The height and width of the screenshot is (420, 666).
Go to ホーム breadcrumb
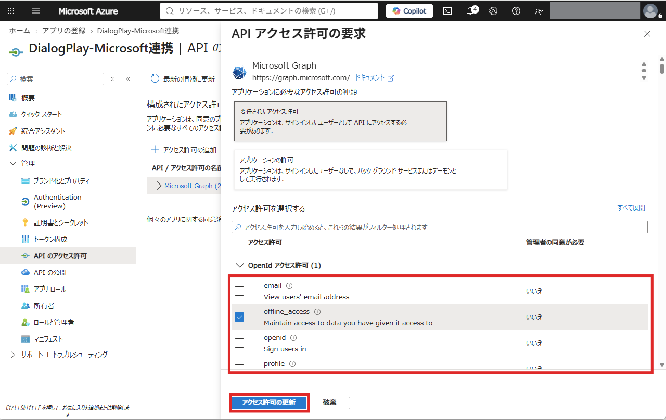coord(19,31)
